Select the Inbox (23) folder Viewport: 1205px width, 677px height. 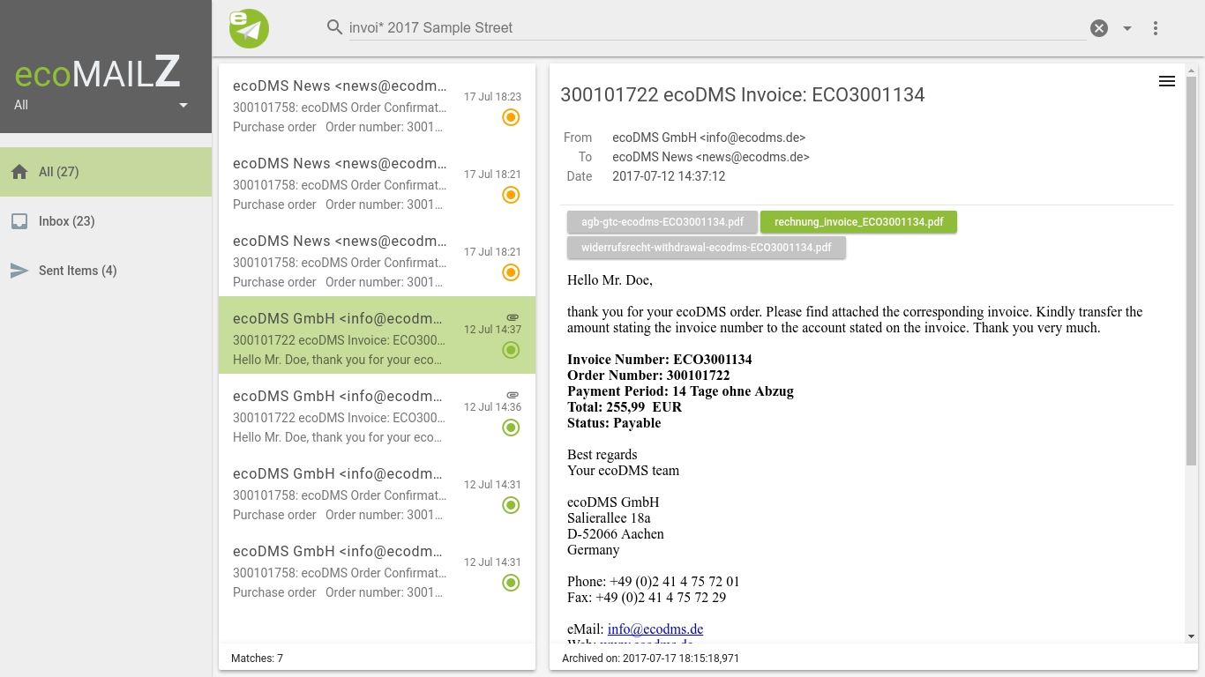click(66, 221)
